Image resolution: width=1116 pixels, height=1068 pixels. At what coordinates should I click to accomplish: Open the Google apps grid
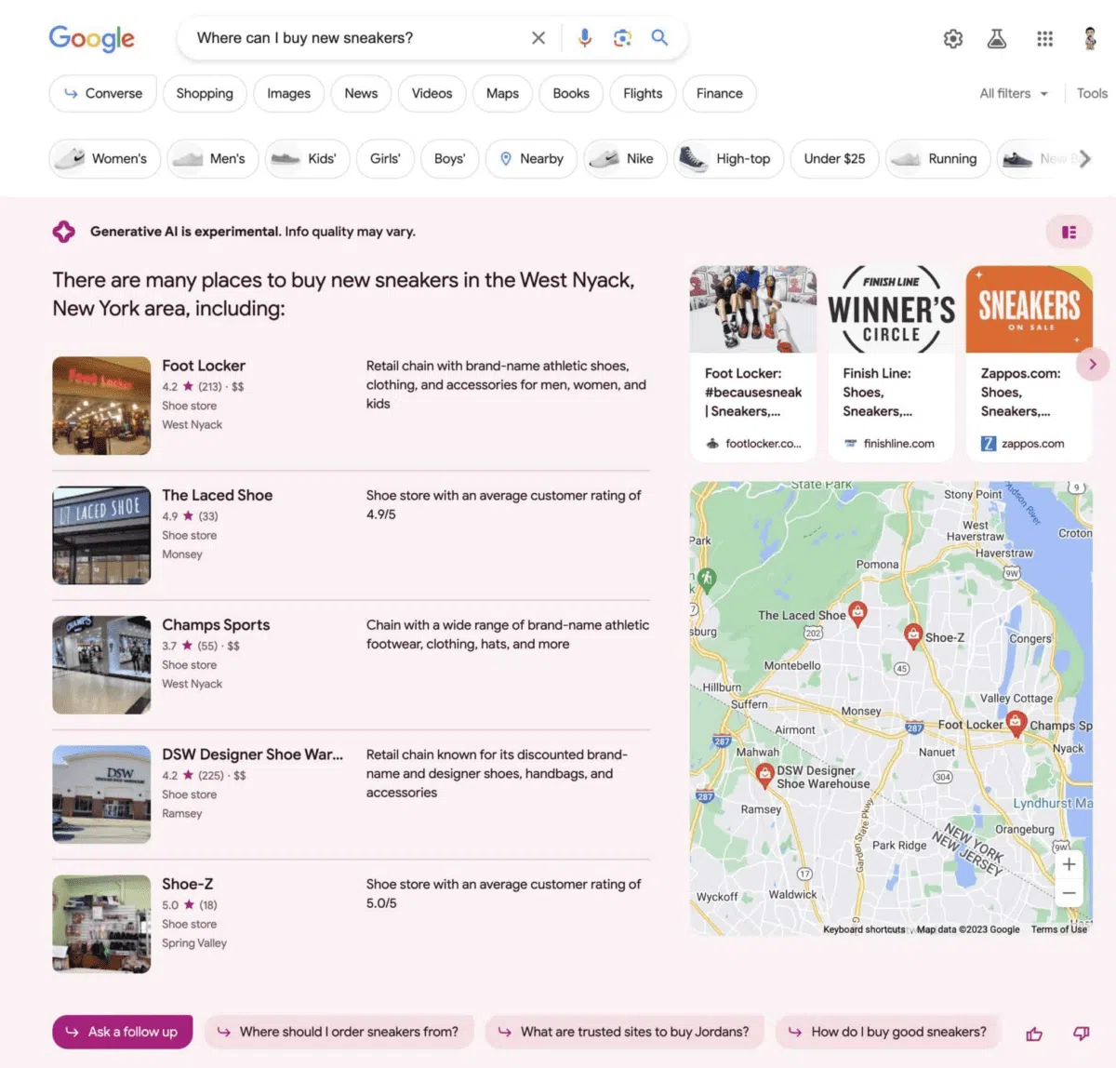1044,38
